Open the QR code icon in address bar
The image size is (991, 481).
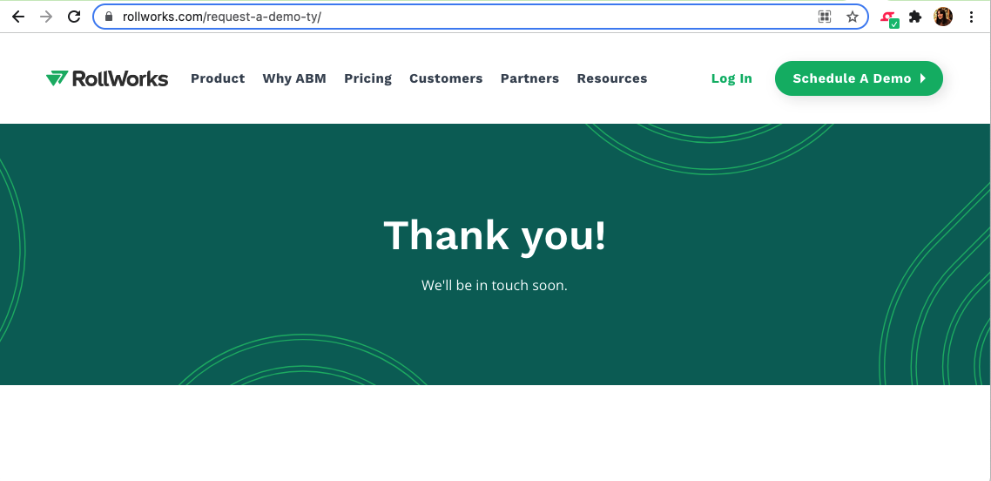click(824, 17)
